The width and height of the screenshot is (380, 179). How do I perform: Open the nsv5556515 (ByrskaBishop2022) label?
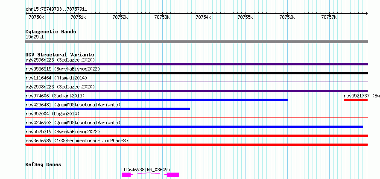tap(63, 69)
